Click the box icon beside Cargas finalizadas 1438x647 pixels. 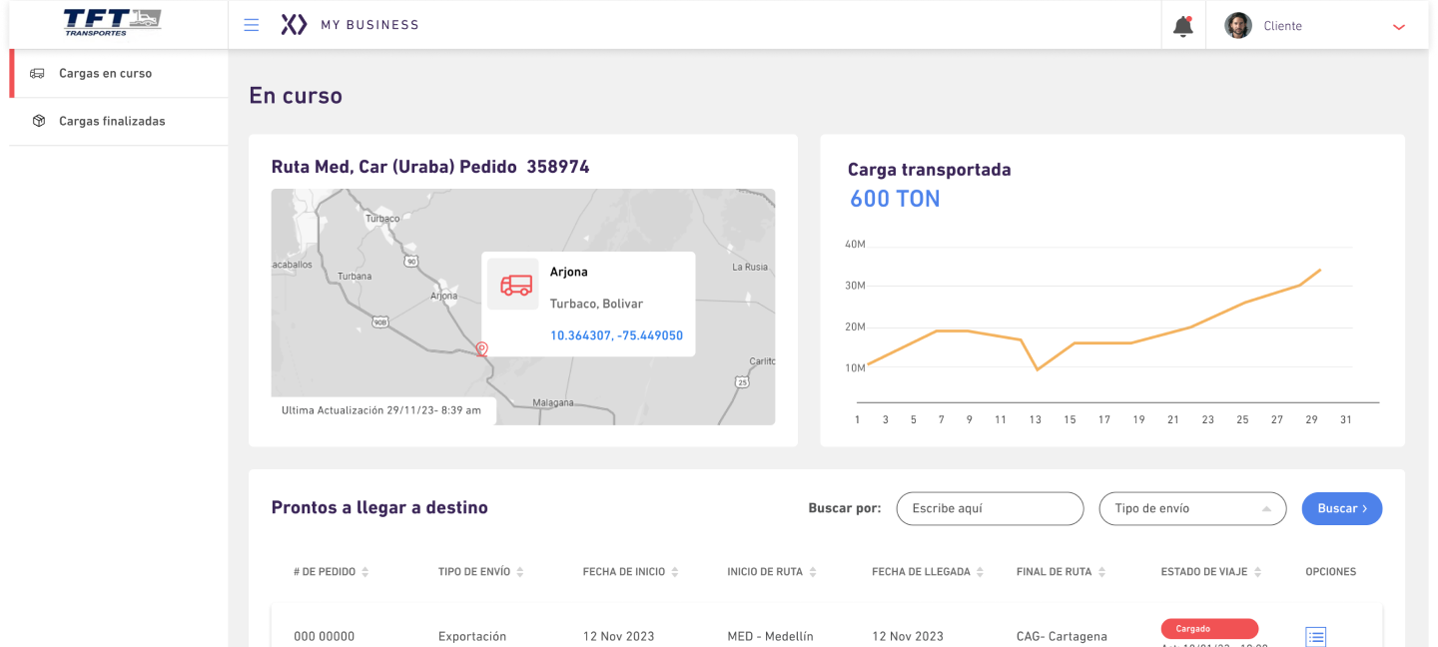tap(38, 121)
